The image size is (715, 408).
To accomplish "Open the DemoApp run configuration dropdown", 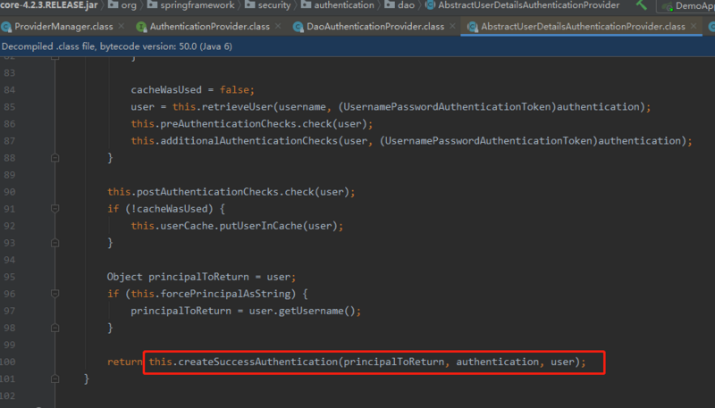I will 686,6.
